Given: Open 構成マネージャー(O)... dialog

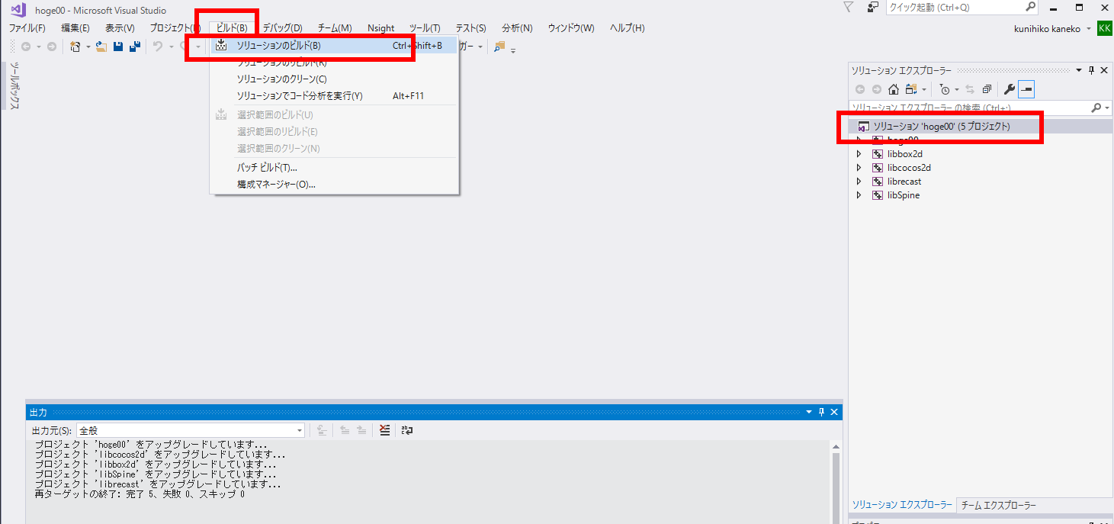Looking at the screenshot, I should coord(335,185).
